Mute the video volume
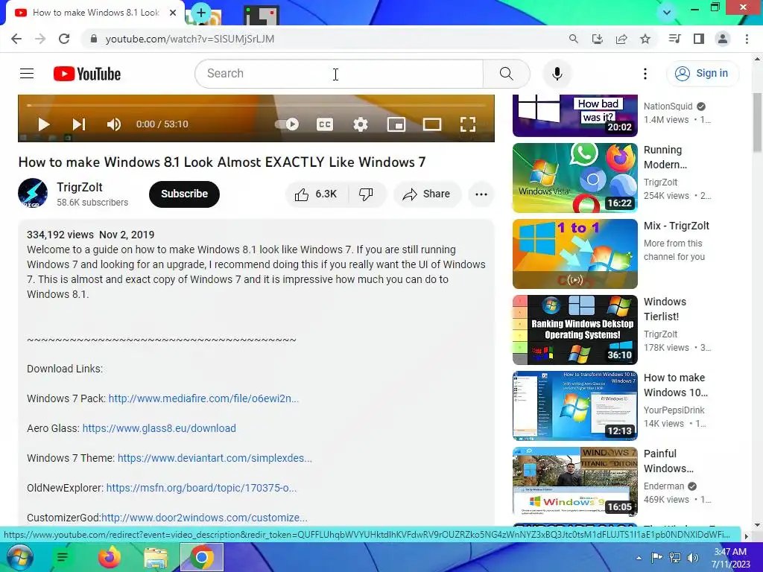Viewport: 763px width, 572px height. click(113, 124)
